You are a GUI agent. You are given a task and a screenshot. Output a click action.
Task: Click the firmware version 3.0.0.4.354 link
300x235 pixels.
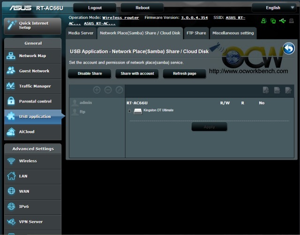[x=194, y=18]
